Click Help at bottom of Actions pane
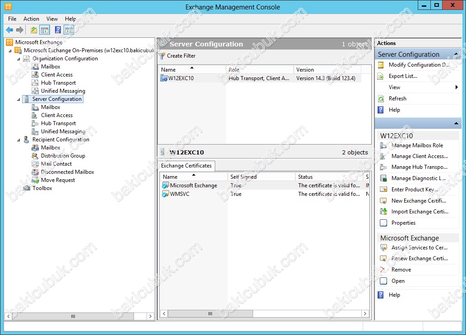466x335 pixels. point(394,295)
